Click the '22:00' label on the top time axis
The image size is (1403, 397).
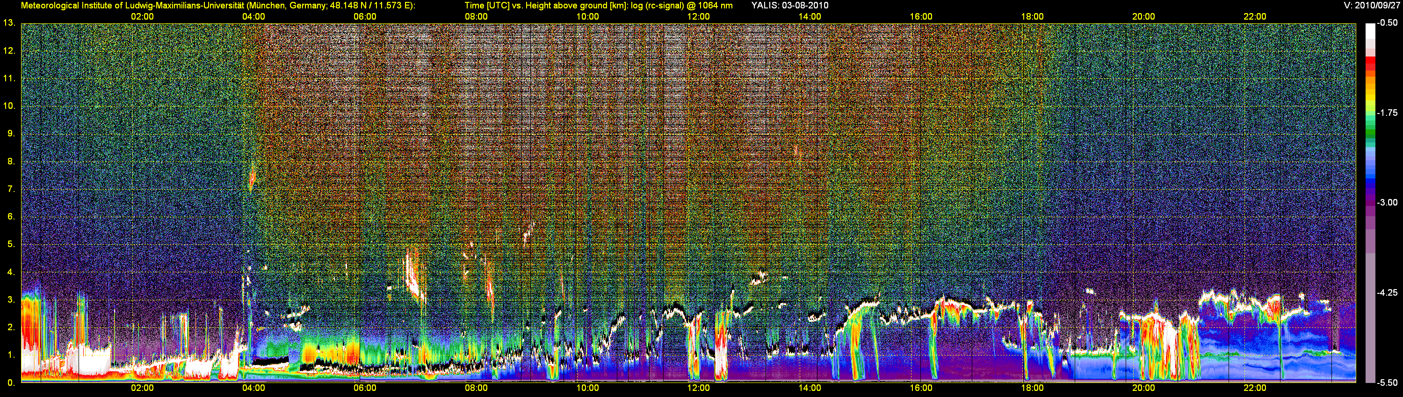click(1255, 17)
